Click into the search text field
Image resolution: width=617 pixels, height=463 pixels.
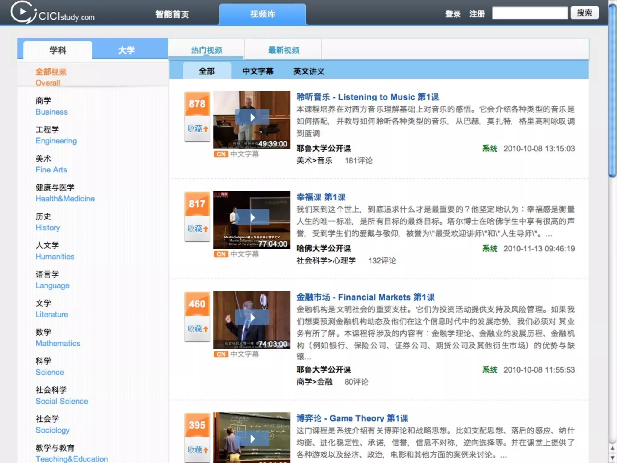coord(530,13)
